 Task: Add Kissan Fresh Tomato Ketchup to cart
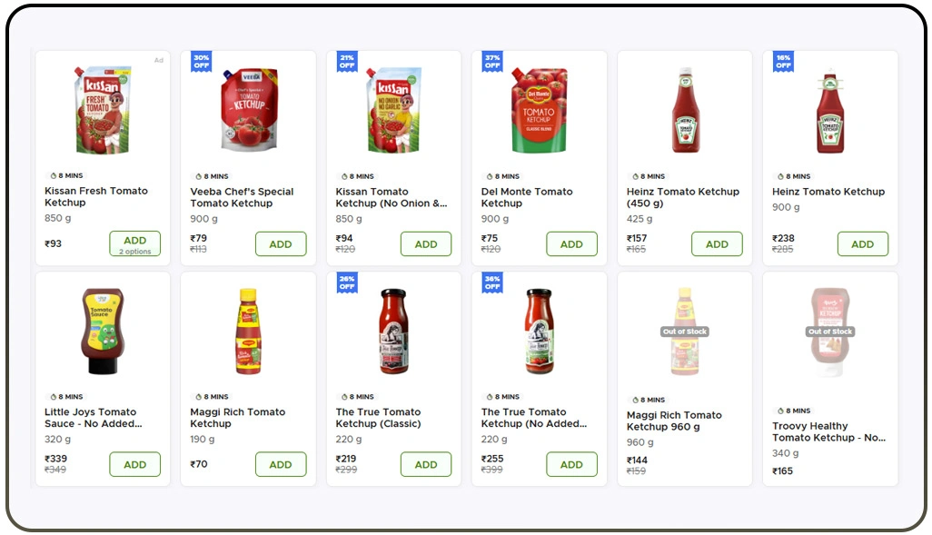pyautogui.click(x=134, y=239)
